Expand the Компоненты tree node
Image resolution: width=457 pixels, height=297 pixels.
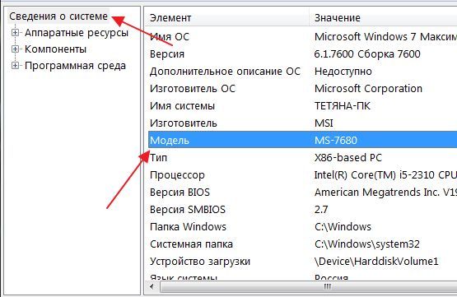coord(15,49)
